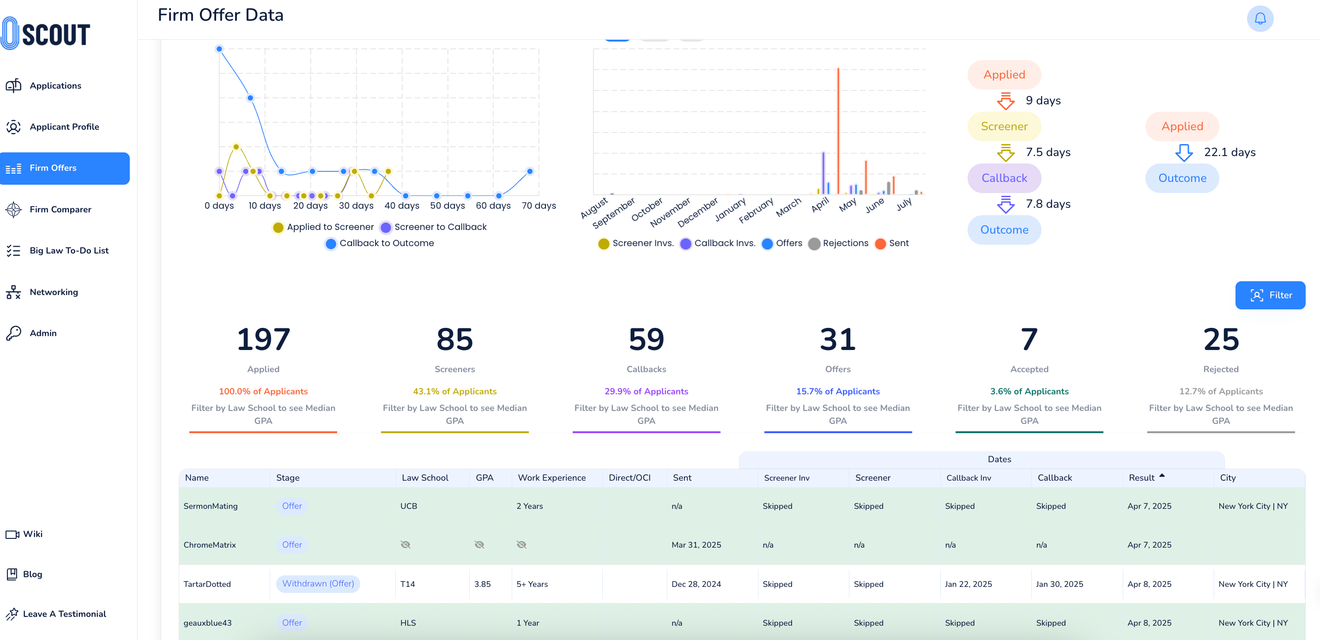Sort by the GPA column header
This screenshot has height=640, width=1320.
[484, 477]
